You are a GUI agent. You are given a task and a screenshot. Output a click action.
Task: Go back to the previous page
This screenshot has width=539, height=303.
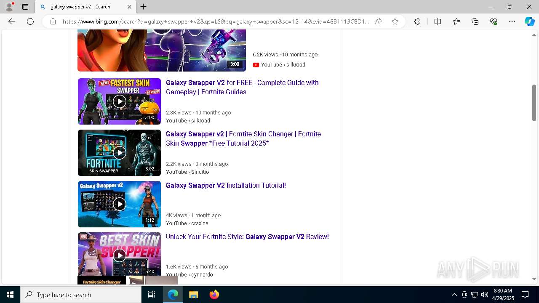(x=12, y=21)
